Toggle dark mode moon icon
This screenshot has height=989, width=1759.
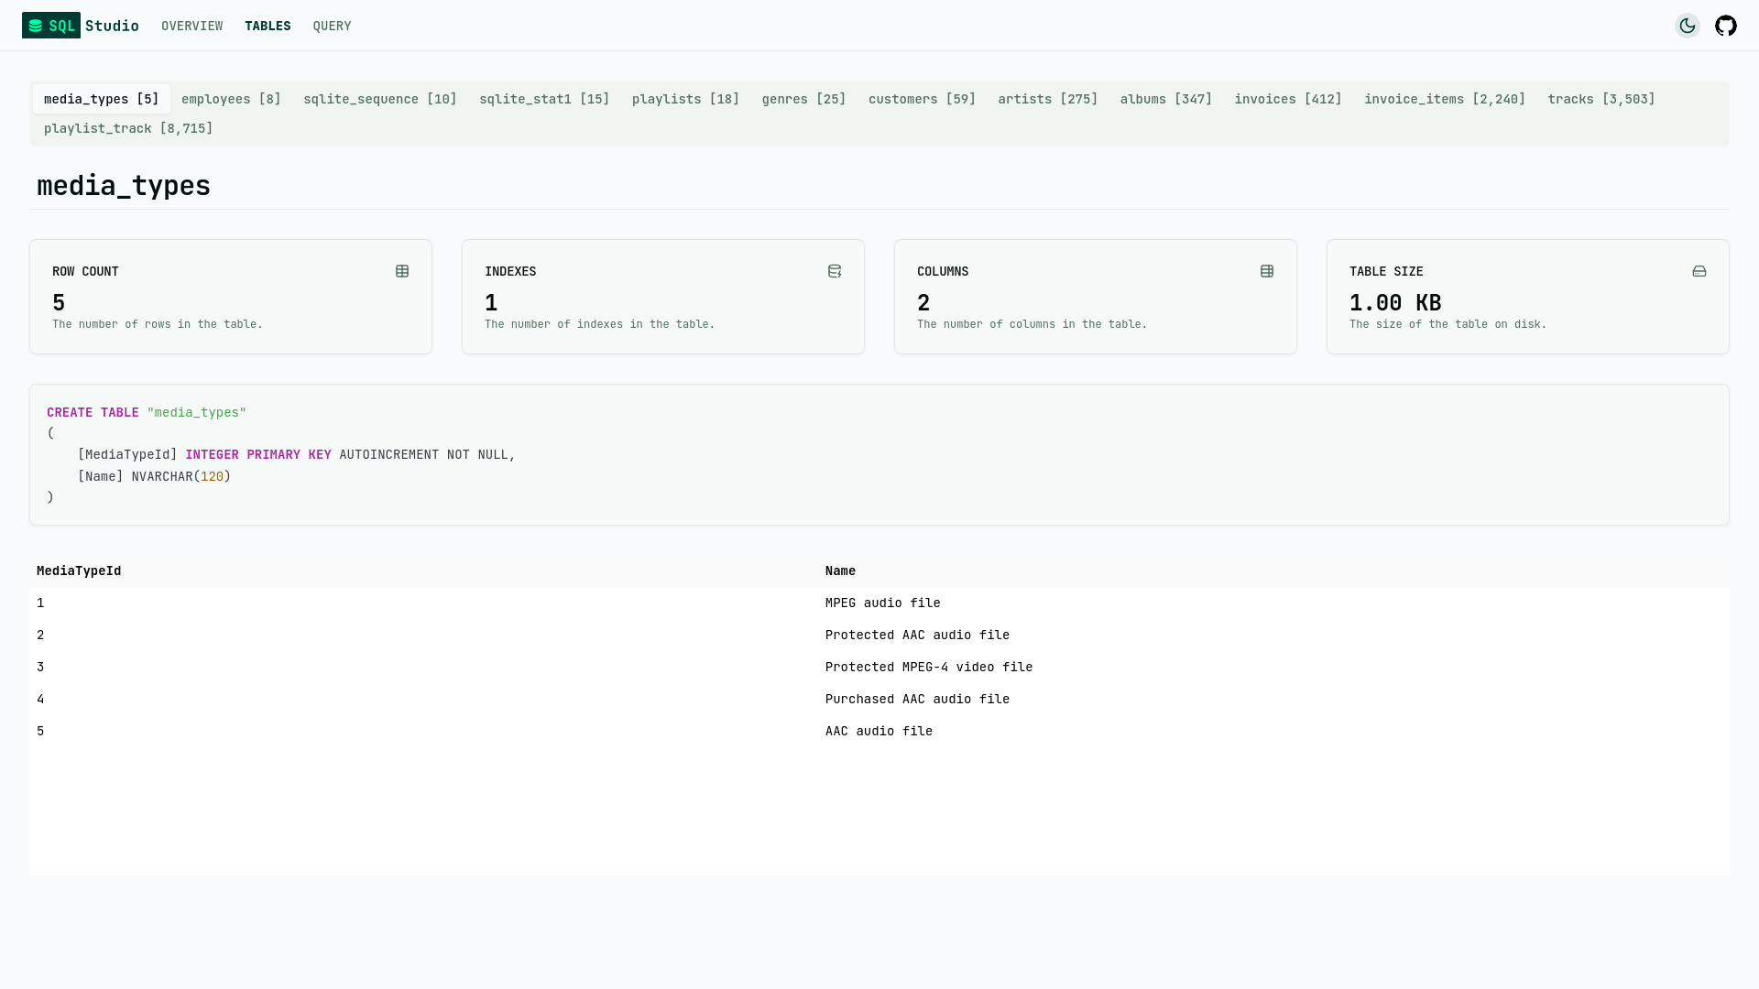coord(1687,26)
